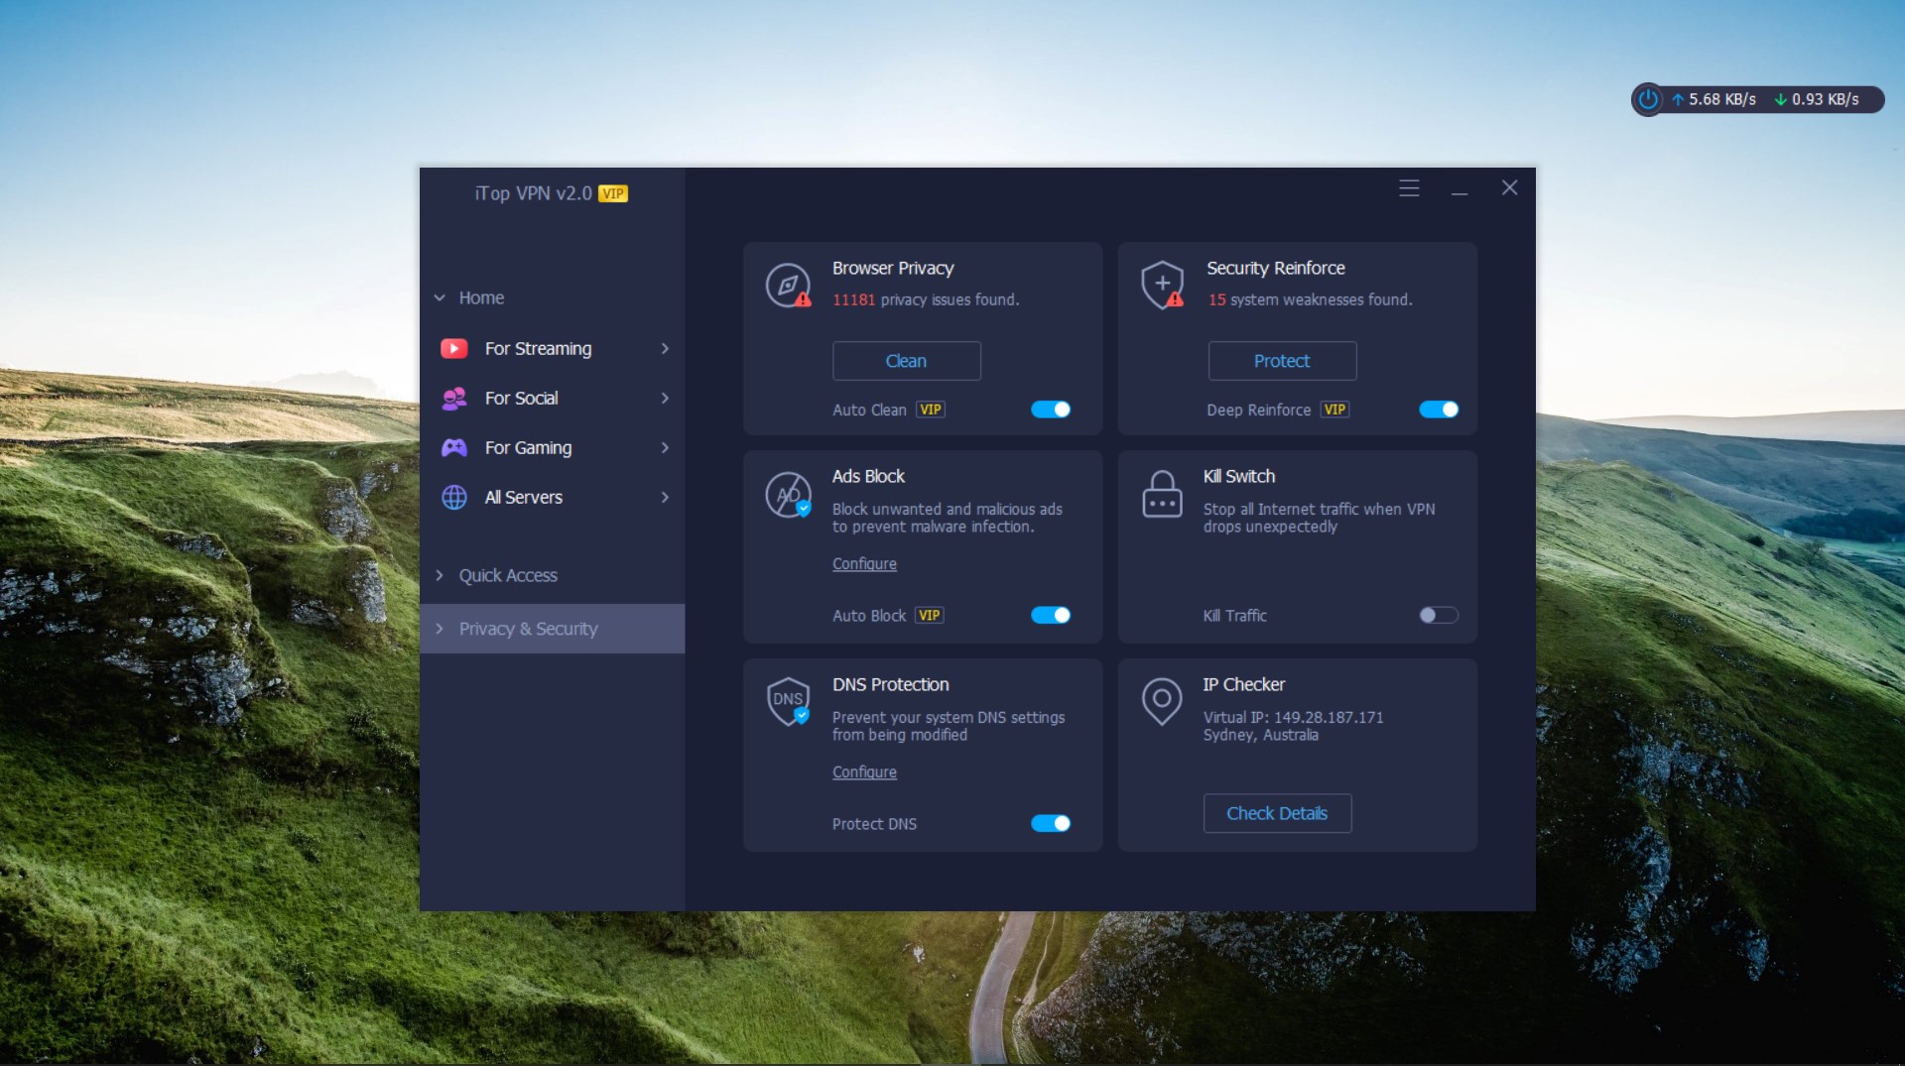Disable the Deep Reinforce toggle
The image size is (1905, 1066).
1439,410
